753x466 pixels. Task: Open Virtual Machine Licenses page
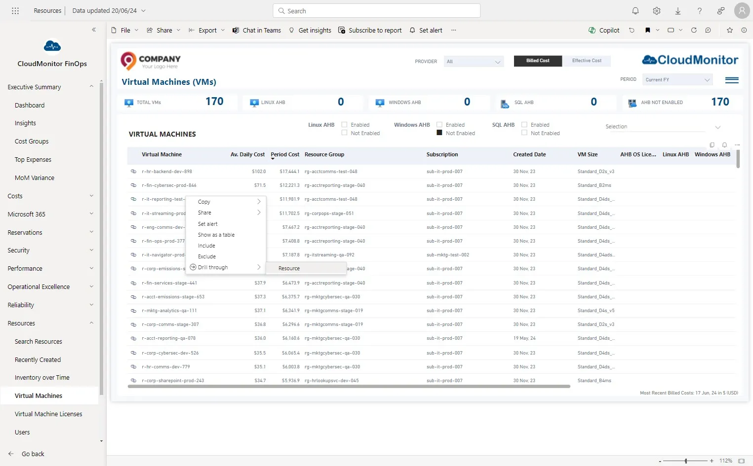48,414
